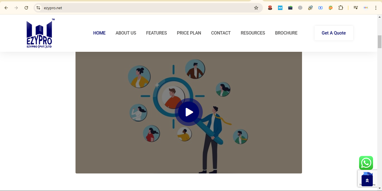Open the music playlist extension icon
Screen dimensions: 382x191
[x=355, y=8]
